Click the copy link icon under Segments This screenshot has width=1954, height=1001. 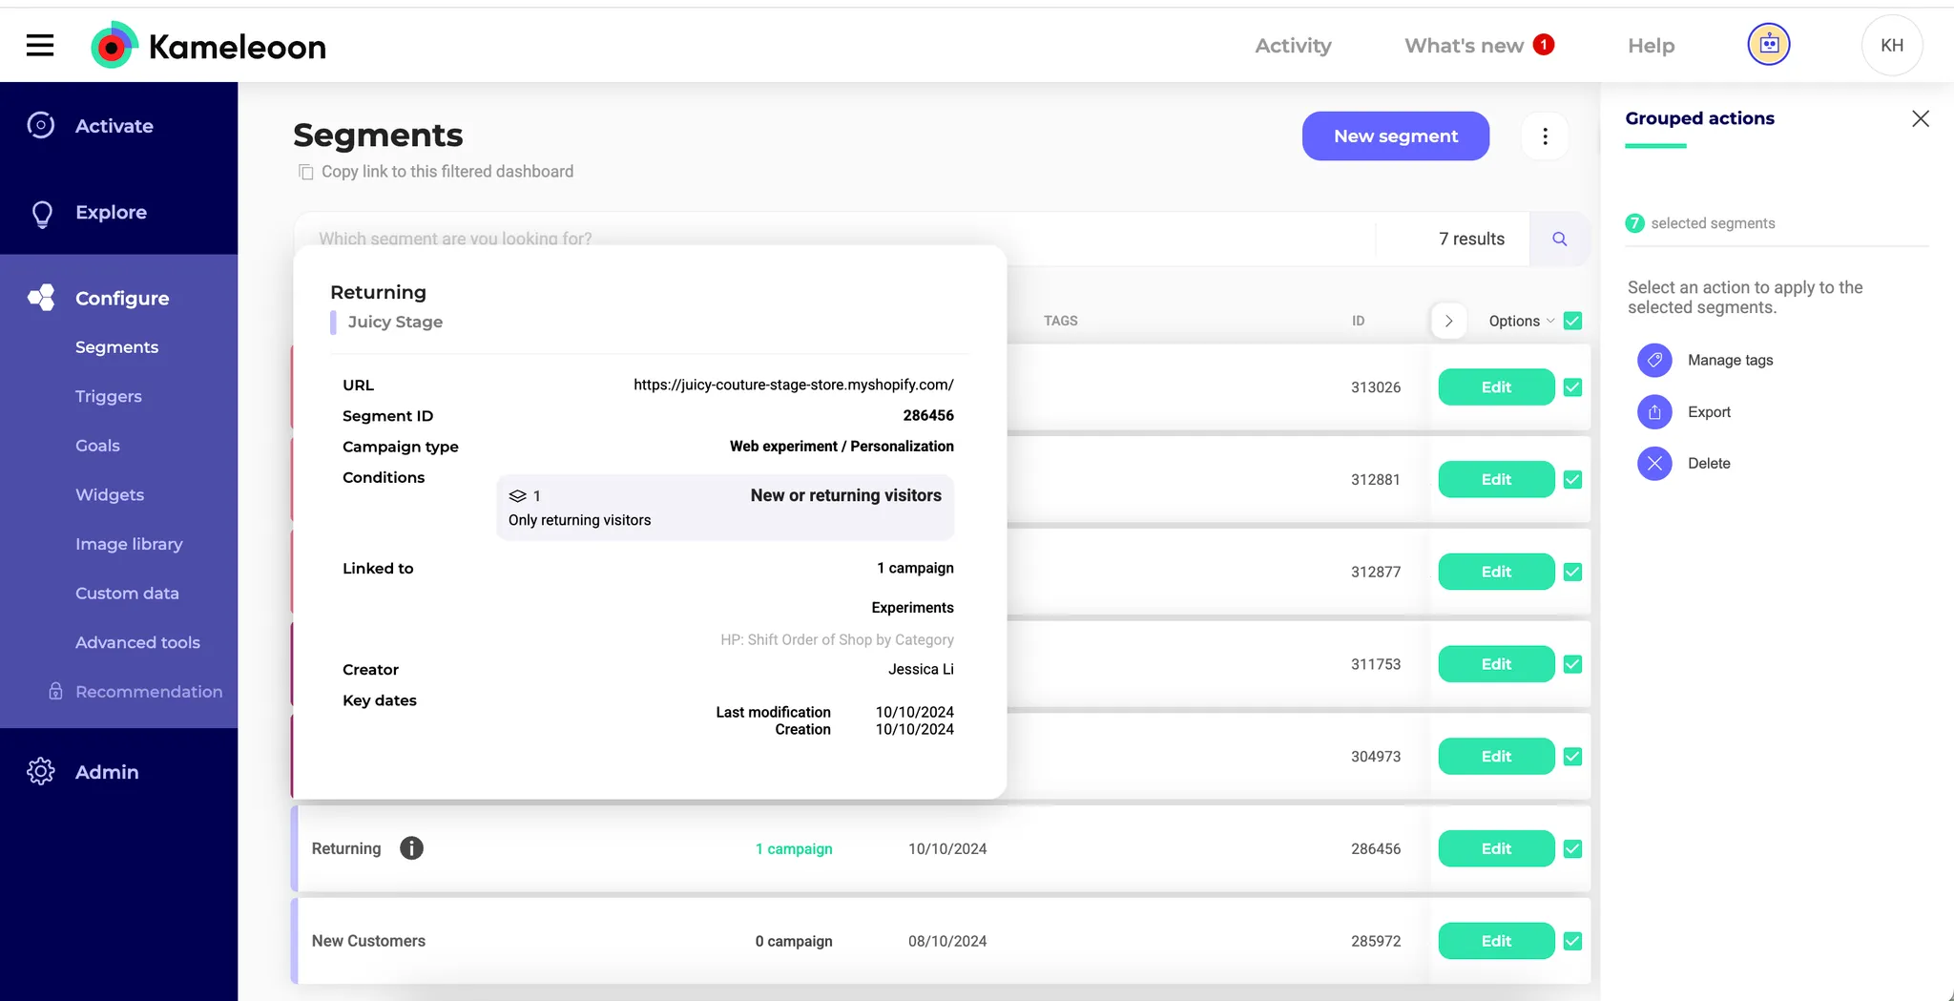point(306,172)
